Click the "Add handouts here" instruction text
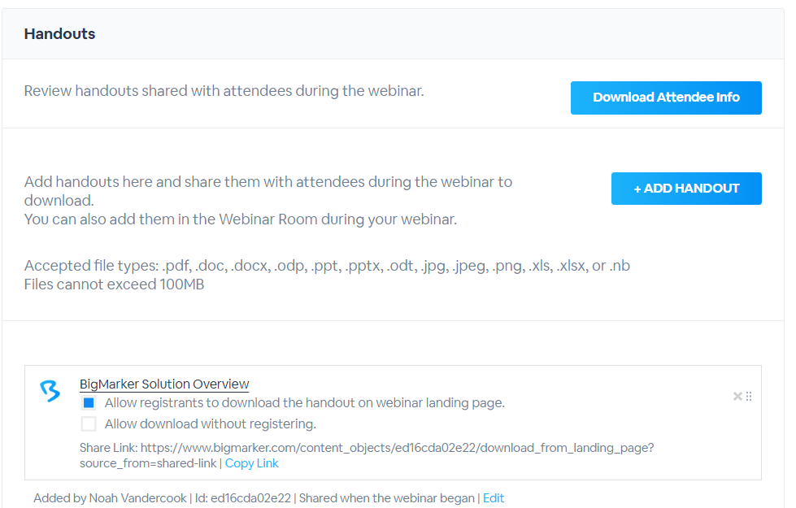796x508 pixels. (x=268, y=181)
